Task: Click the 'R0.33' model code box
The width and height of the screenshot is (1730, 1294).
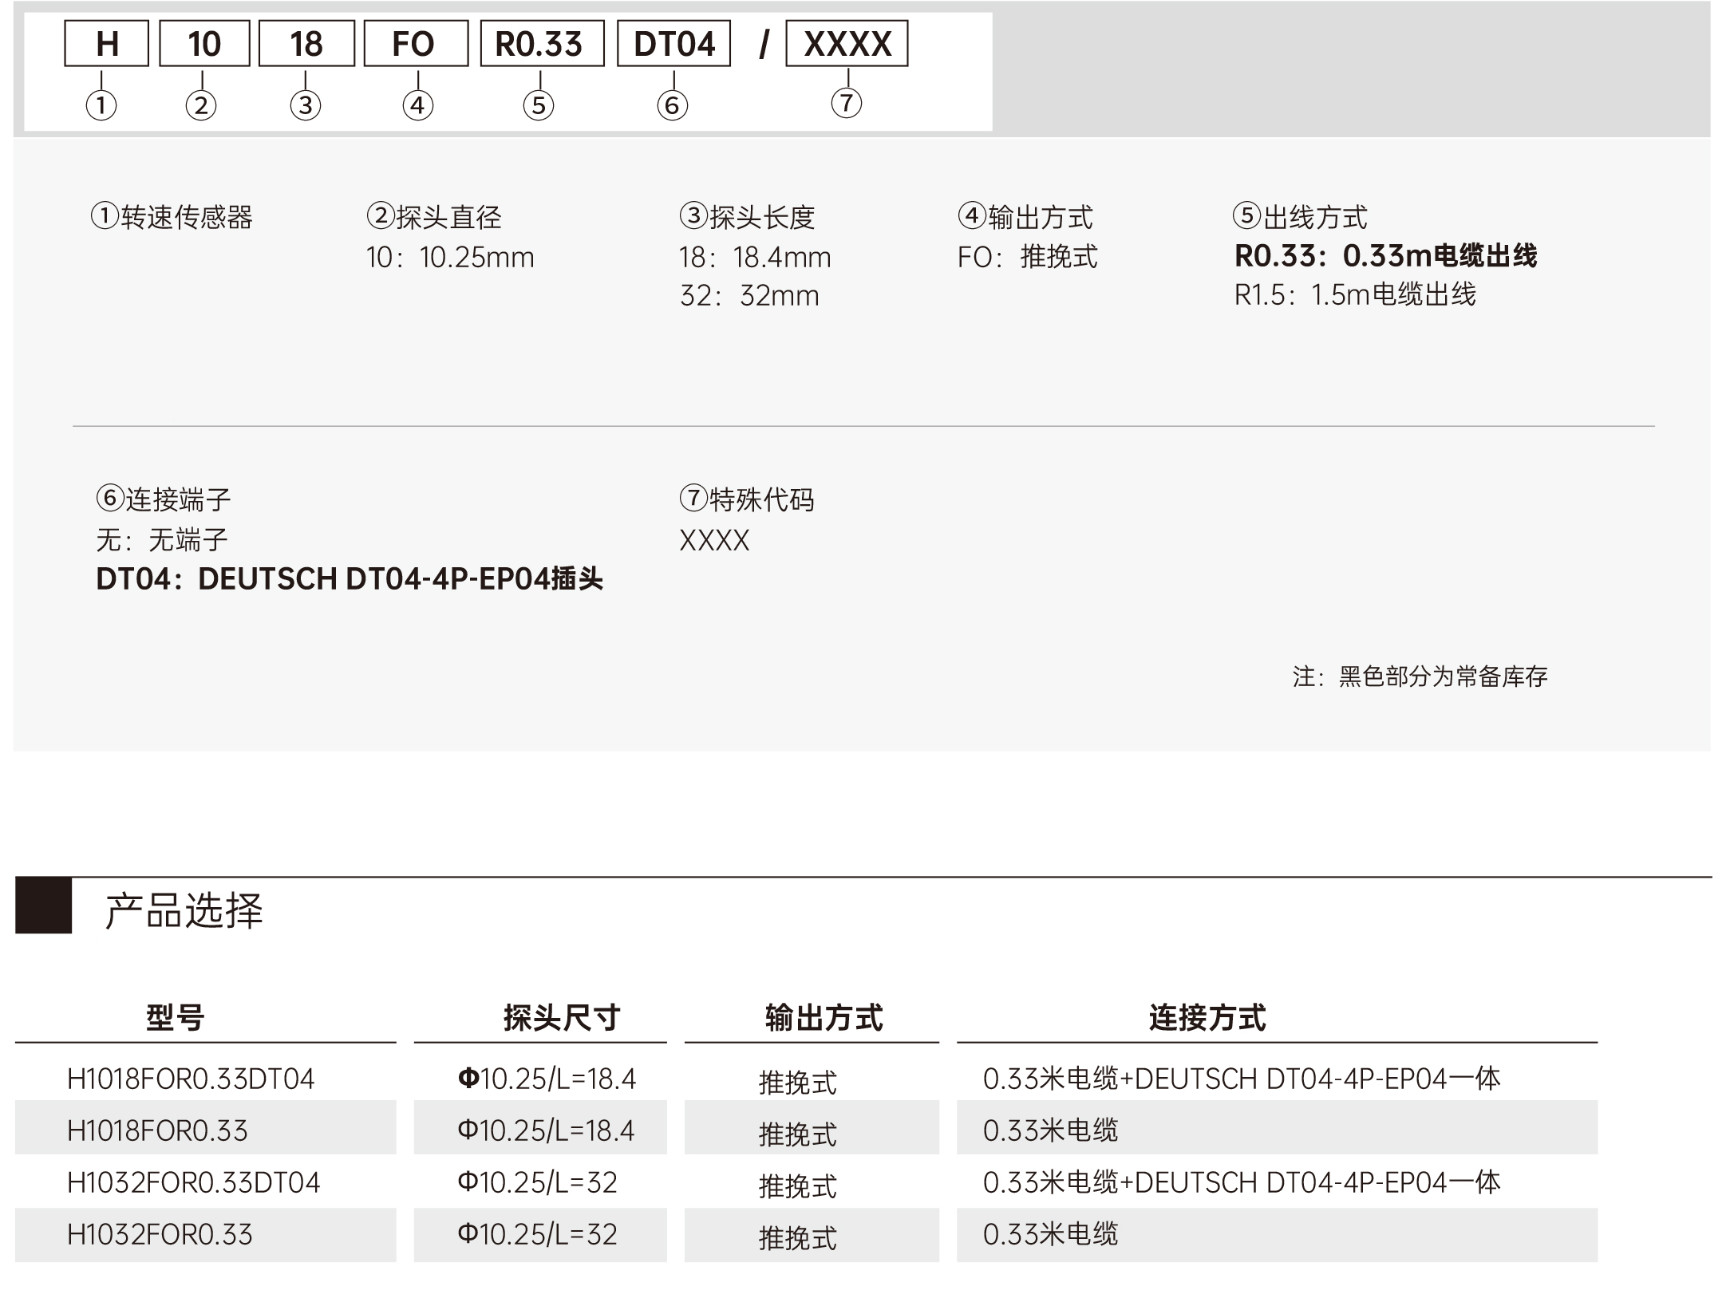Action: coord(542,44)
